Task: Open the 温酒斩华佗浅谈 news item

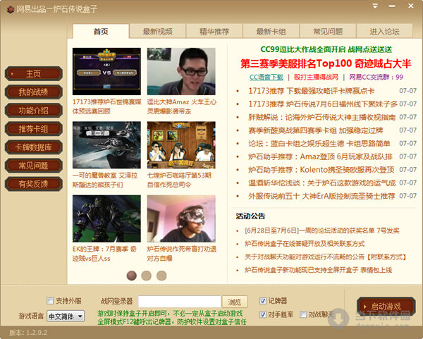Action: point(322,183)
